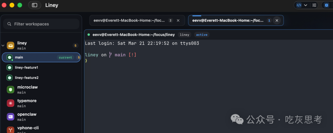Switch to the first terminal tab

(137, 21)
